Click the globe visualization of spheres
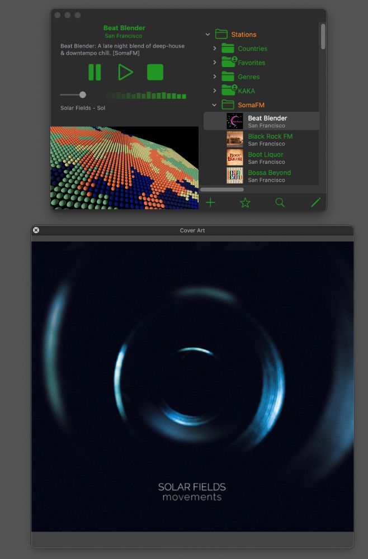The image size is (368, 559). pyautogui.click(x=125, y=168)
